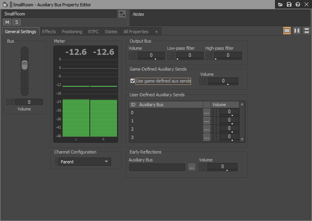Select the General Settings tab

click(20, 32)
